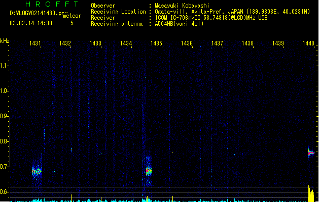This screenshot has height=202, width=319.
Task: Click the HROFFT title text
Action: click(52, 4)
